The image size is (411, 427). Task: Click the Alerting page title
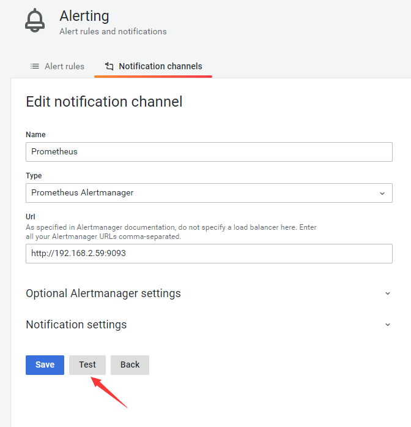(x=84, y=16)
